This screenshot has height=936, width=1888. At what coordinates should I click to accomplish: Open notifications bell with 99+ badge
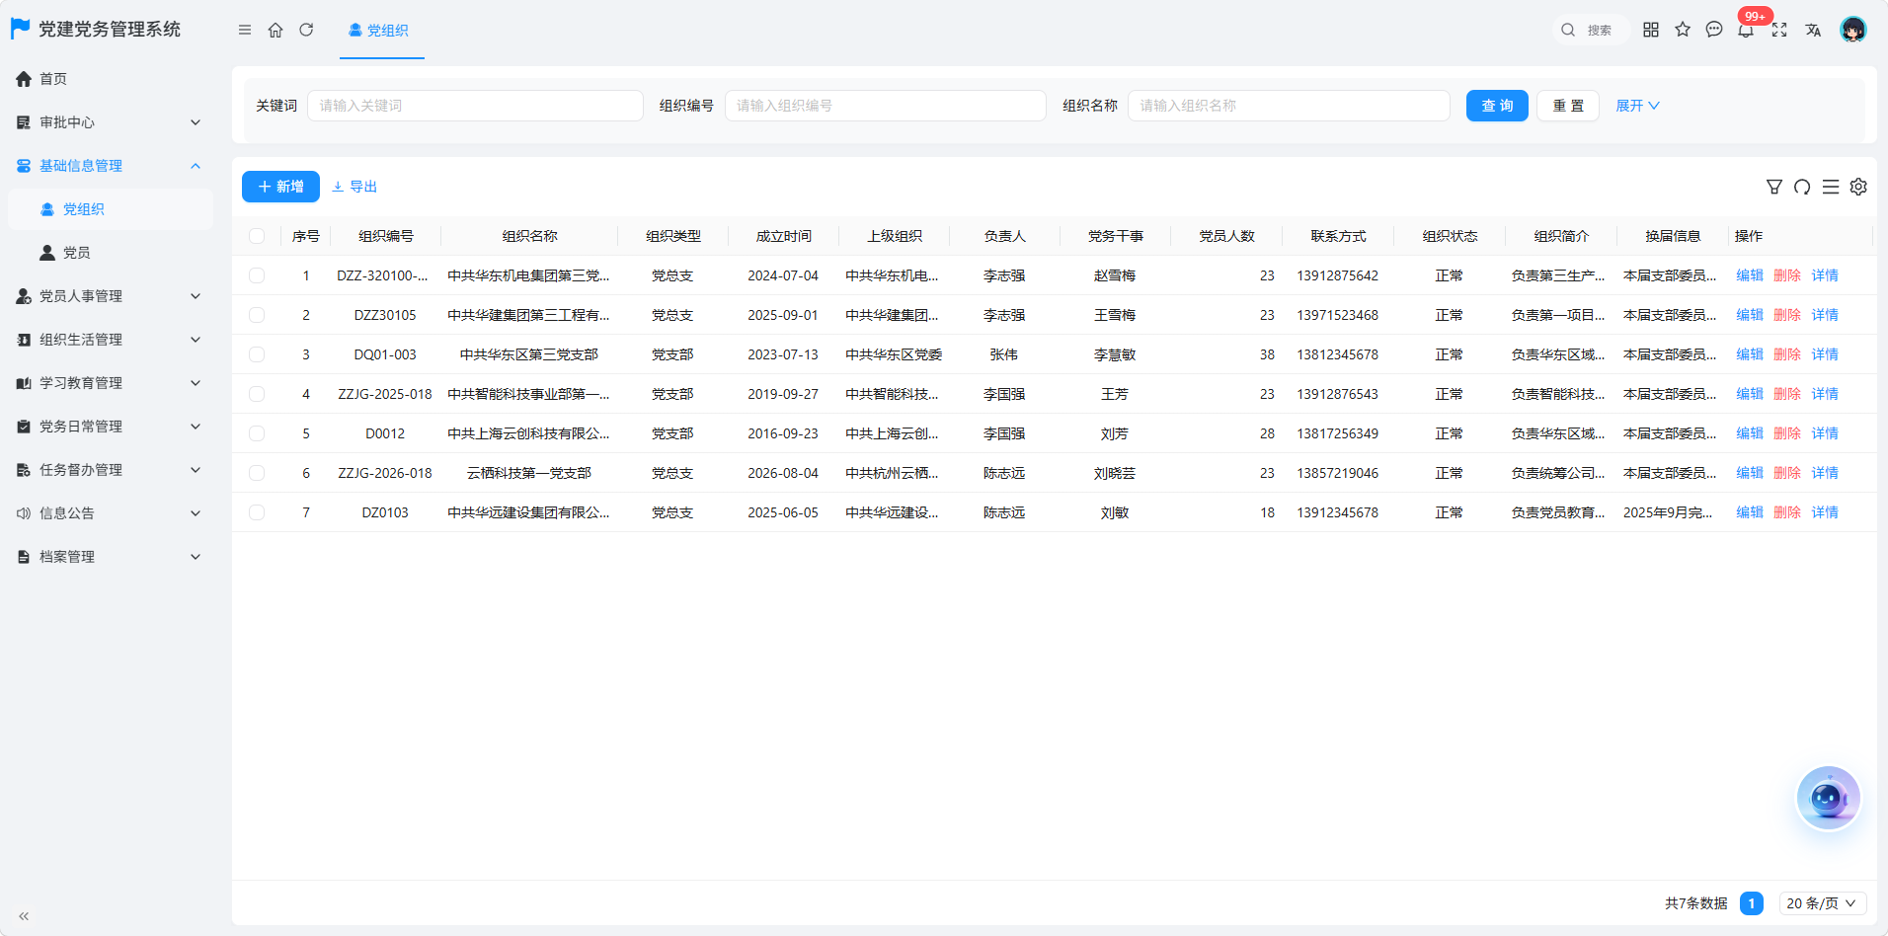1747,29
